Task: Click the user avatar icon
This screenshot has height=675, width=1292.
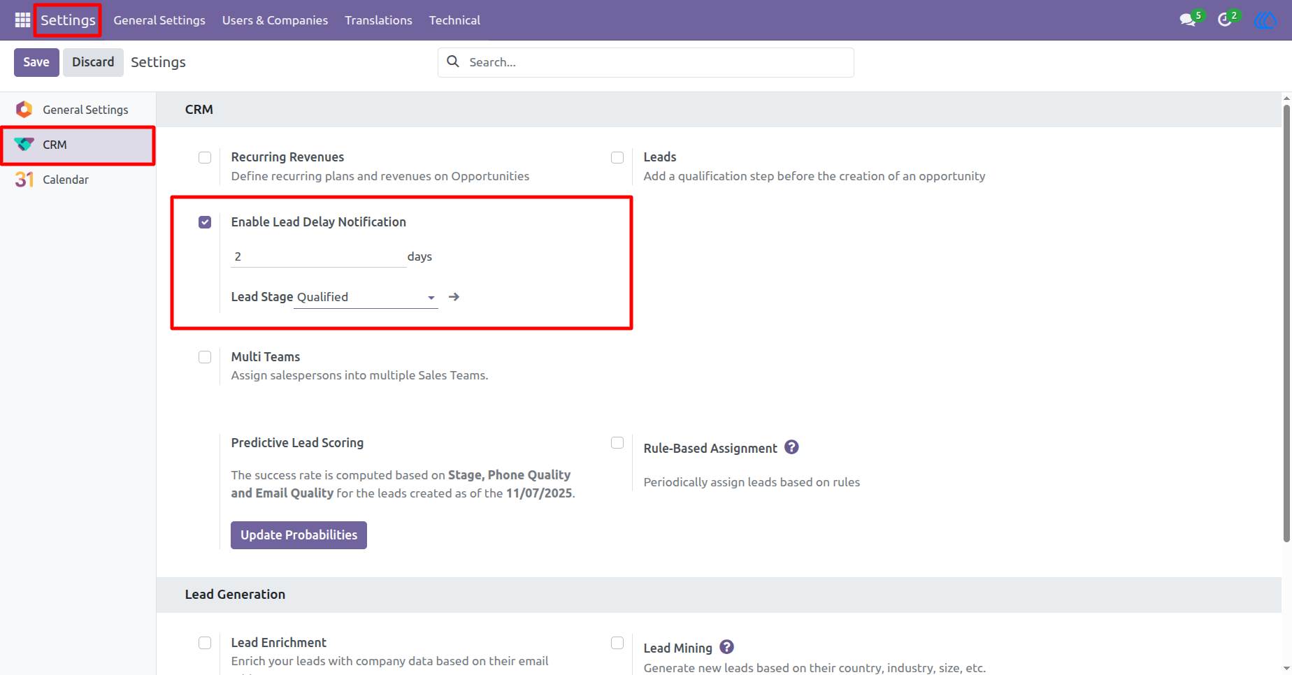Action: [x=1265, y=20]
